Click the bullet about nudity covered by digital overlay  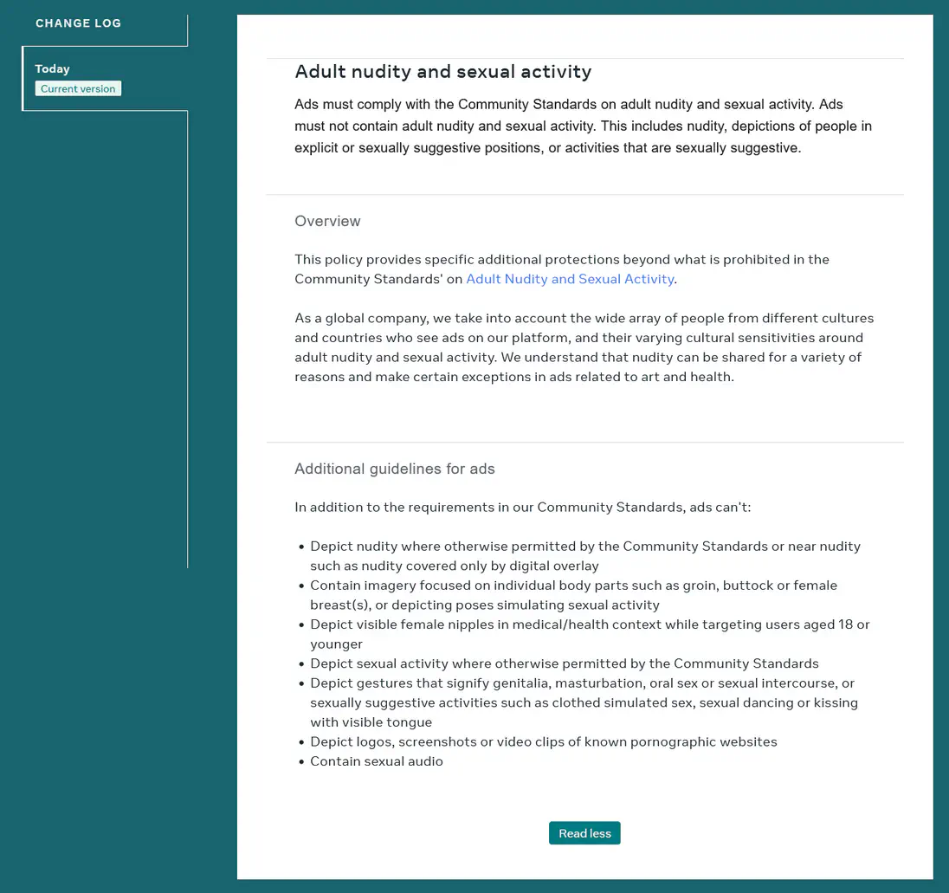584,555
